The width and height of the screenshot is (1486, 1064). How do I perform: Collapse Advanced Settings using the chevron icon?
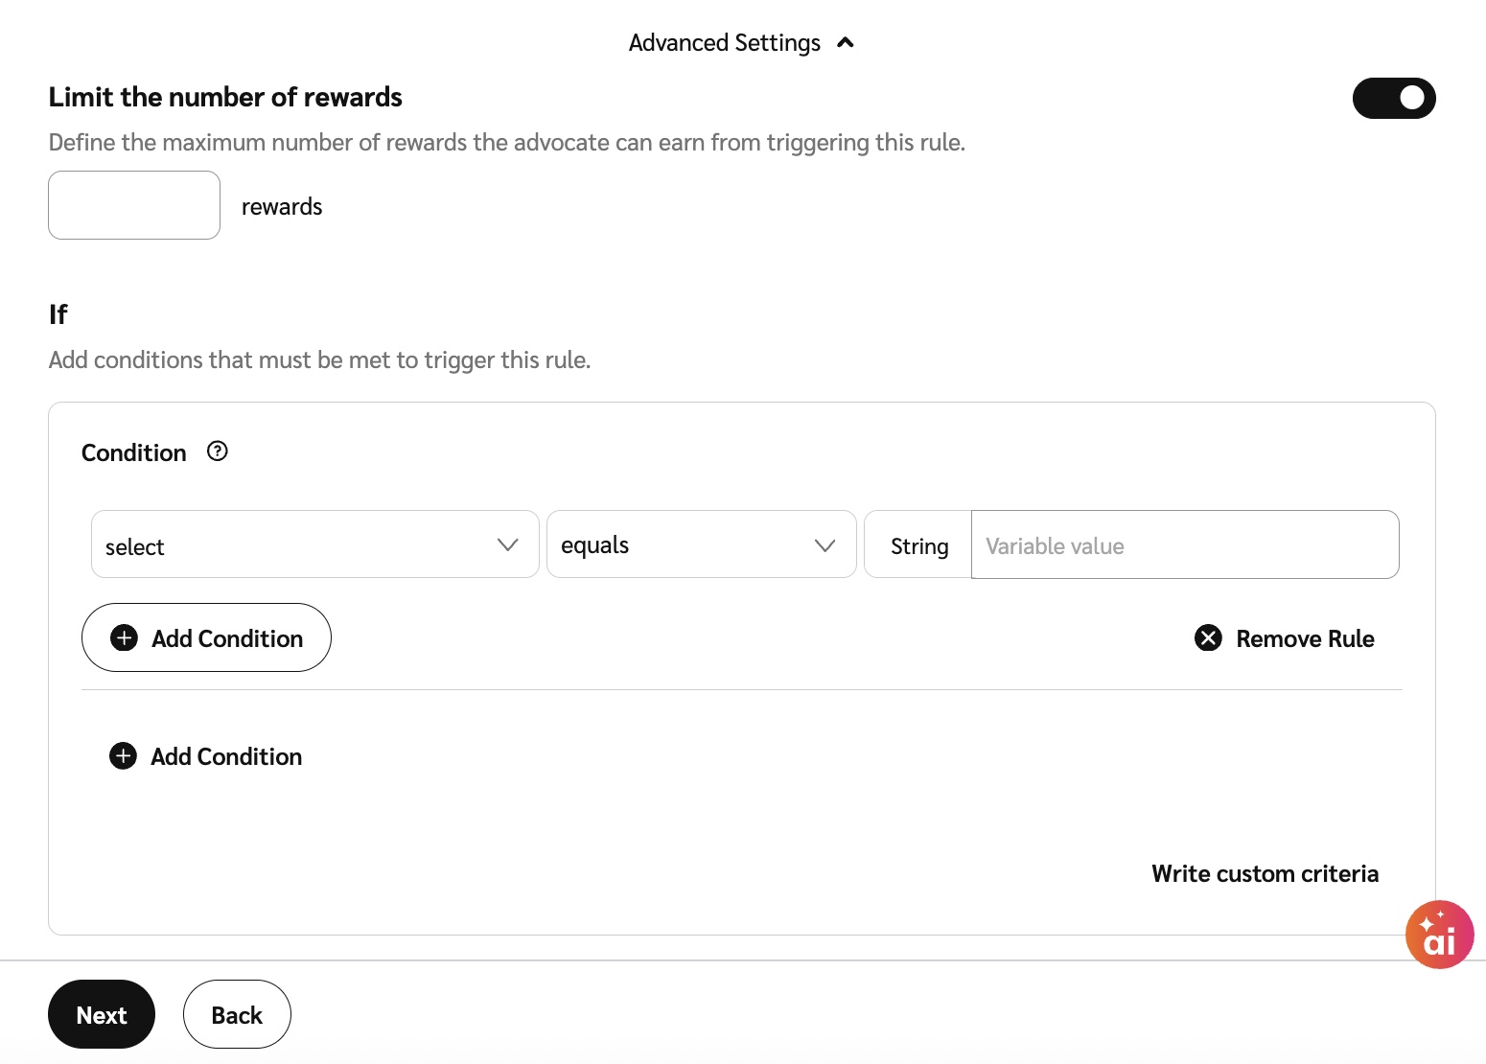coord(846,43)
